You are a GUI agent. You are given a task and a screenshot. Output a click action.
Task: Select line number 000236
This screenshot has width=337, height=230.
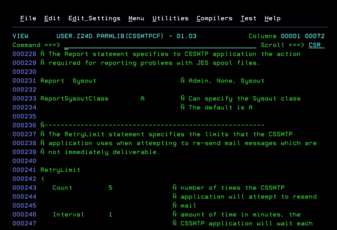[24, 125]
